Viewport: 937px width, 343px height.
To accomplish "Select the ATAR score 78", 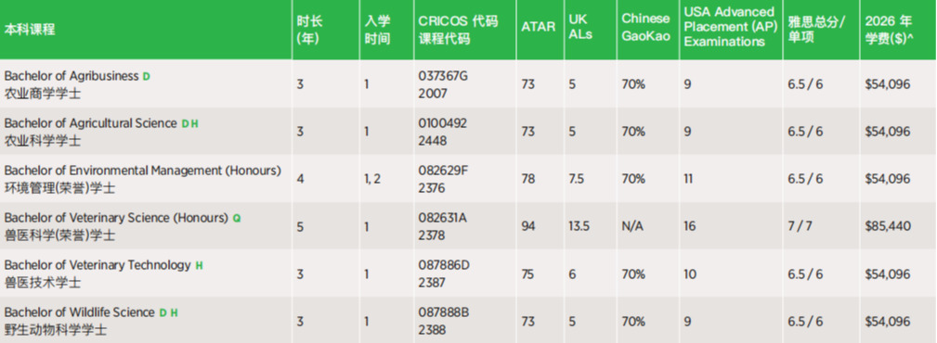I will coord(528,179).
